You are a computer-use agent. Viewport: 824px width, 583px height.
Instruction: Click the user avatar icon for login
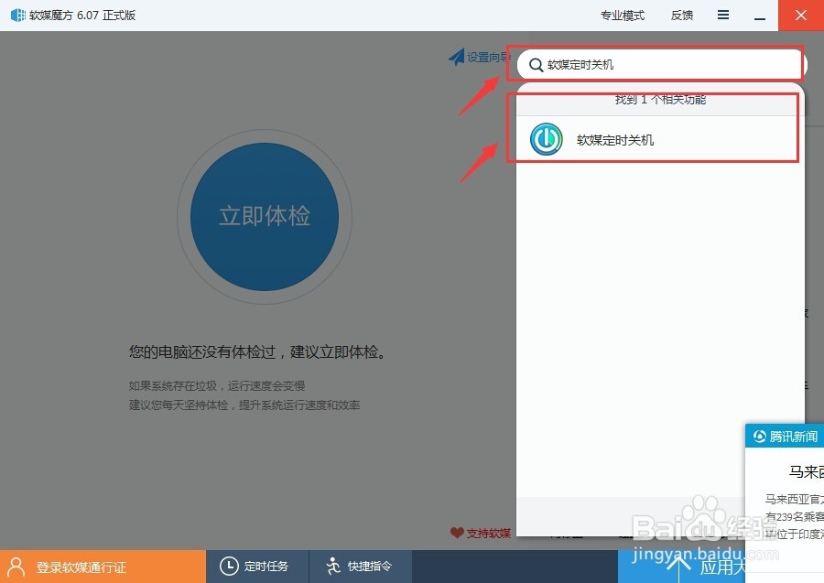coord(16,567)
